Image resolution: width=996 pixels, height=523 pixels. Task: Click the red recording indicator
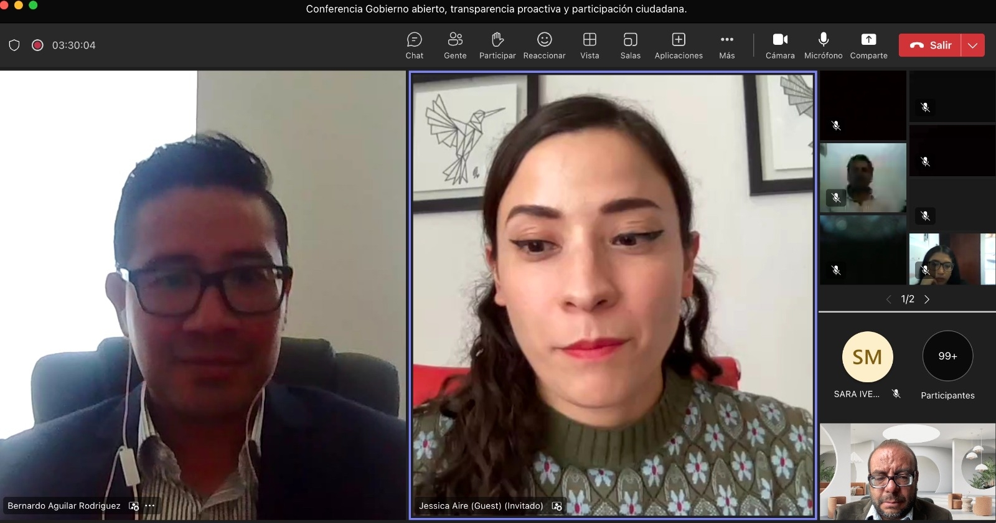coord(37,45)
